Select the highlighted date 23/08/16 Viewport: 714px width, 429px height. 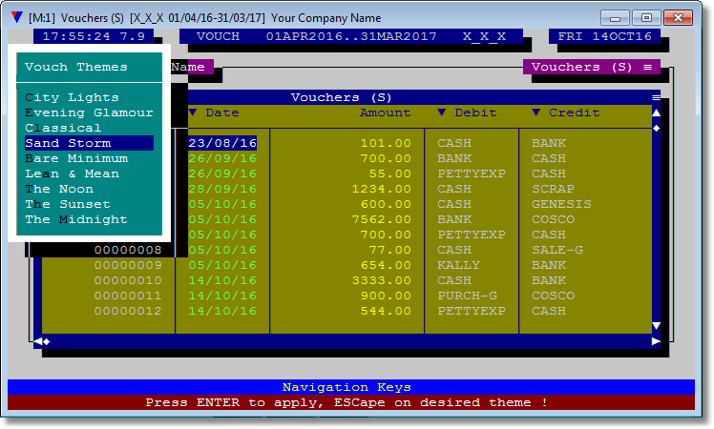[x=222, y=143]
